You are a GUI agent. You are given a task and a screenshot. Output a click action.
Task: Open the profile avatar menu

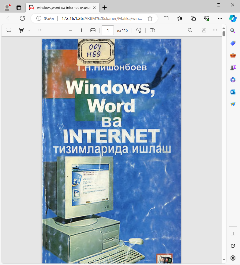7,8
